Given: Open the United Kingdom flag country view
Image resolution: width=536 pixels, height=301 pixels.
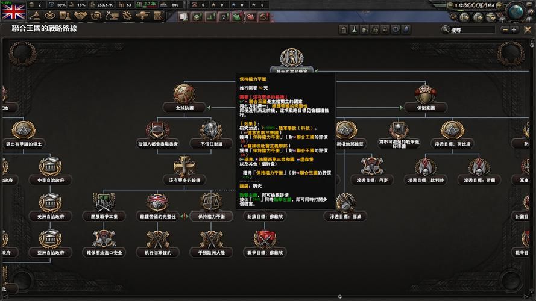Looking at the screenshot, I should pyautogui.click(x=13, y=11).
